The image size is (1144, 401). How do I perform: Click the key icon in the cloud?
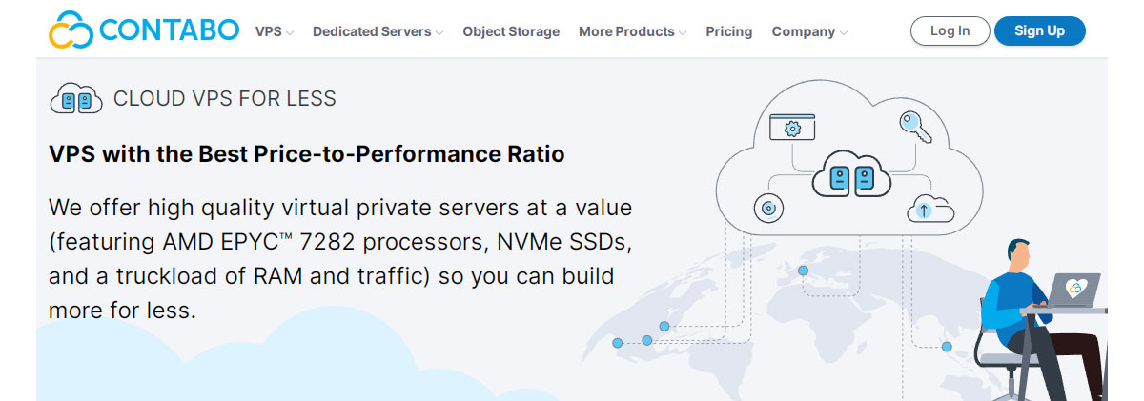(914, 127)
